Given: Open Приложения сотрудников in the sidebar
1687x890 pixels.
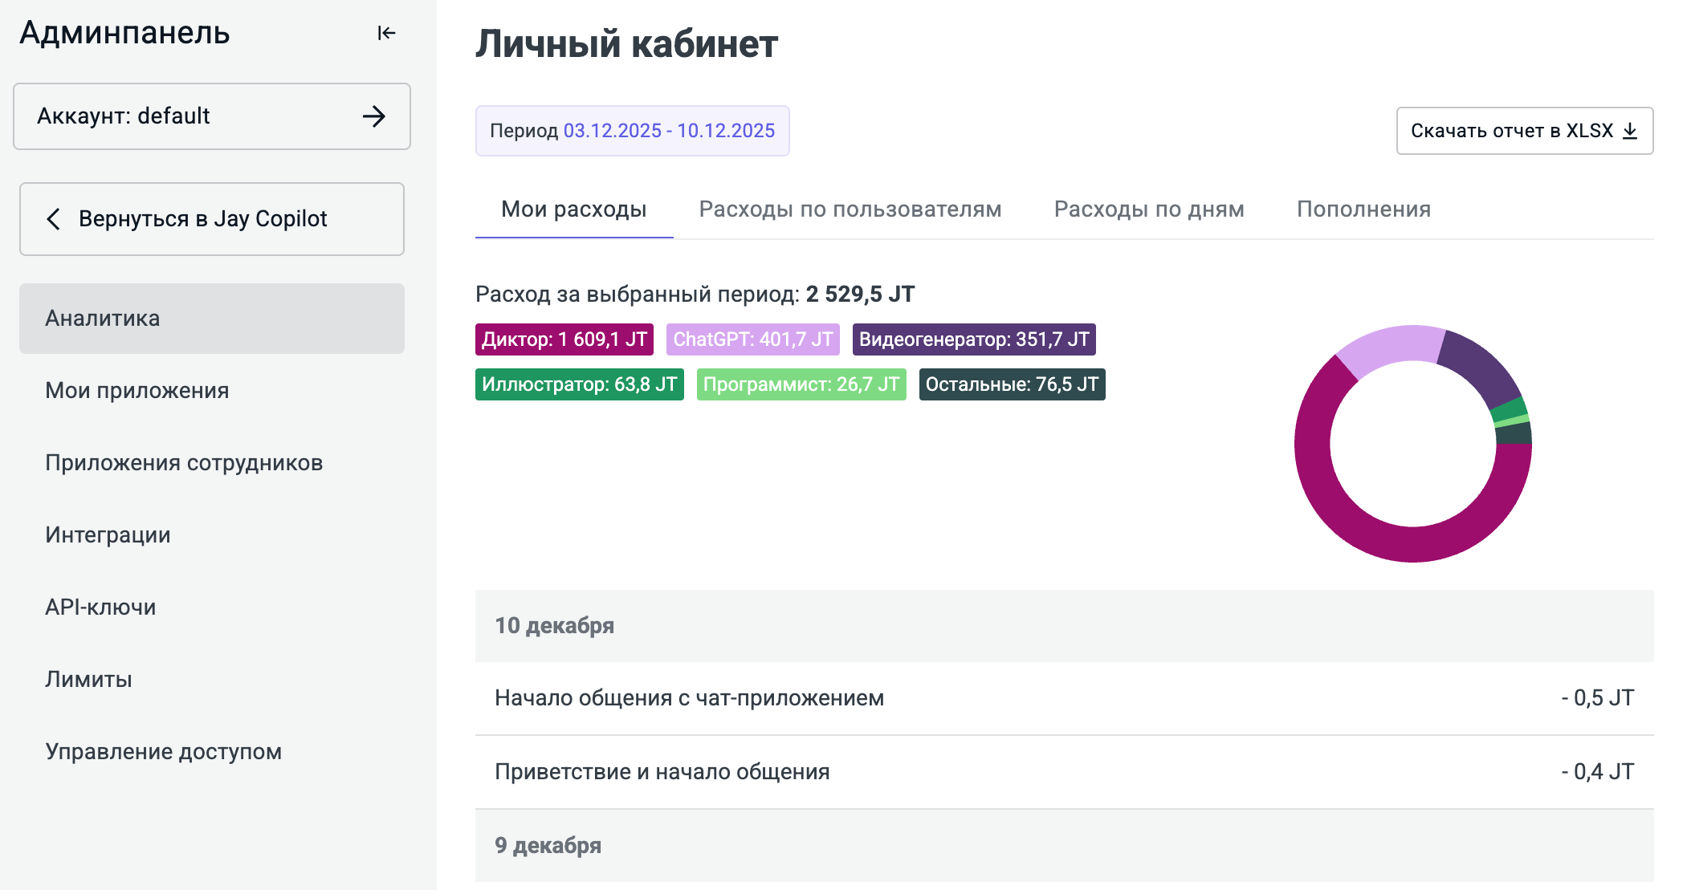Looking at the screenshot, I should click(184, 463).
